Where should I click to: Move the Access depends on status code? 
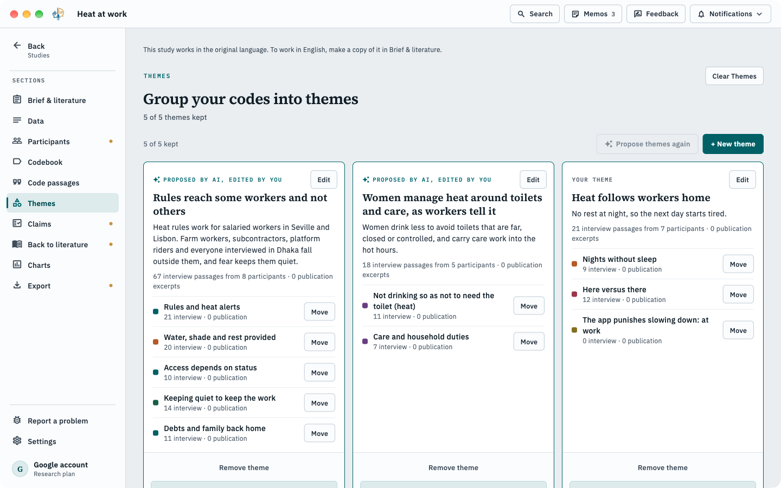point(319,373)
